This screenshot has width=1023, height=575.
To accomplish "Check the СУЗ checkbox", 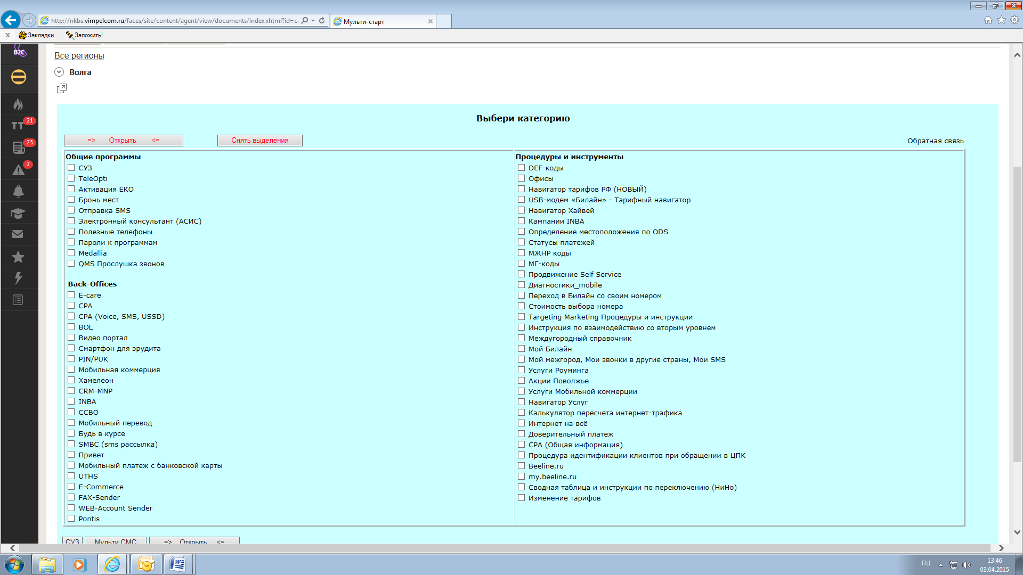I will tap(71, 168).
